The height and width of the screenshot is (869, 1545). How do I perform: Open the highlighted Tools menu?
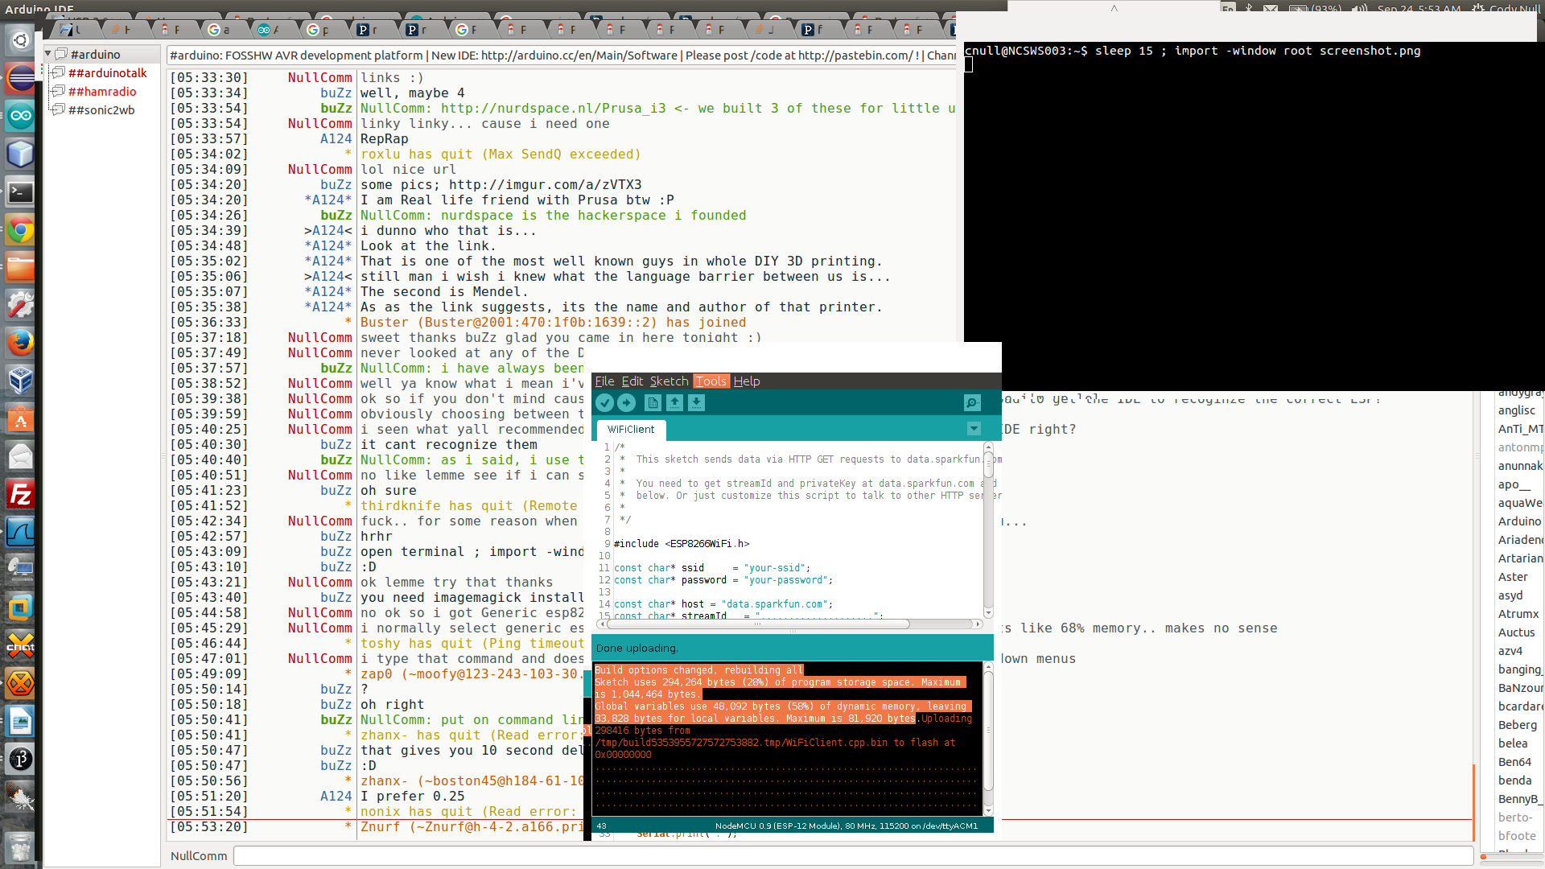711,381
